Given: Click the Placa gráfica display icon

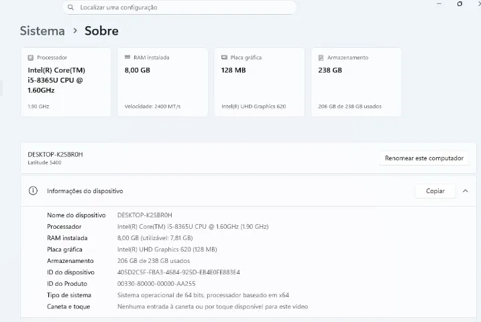Looking at the screenshot, I should [224, 57].
